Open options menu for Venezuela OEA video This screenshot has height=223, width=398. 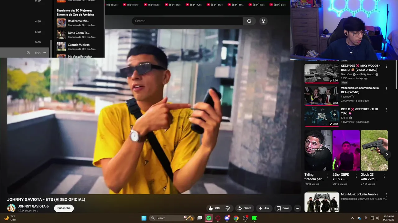click(x=386, y=89)
